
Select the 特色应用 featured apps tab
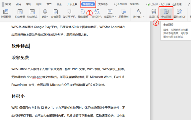tap(88, 4)
